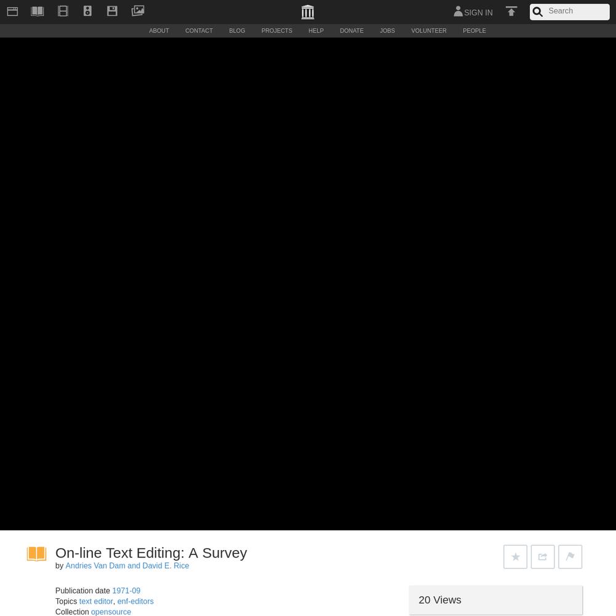Open the 'opensource' collection link
The height and width of the screenshot is (616, 616).
coord(111,612)
